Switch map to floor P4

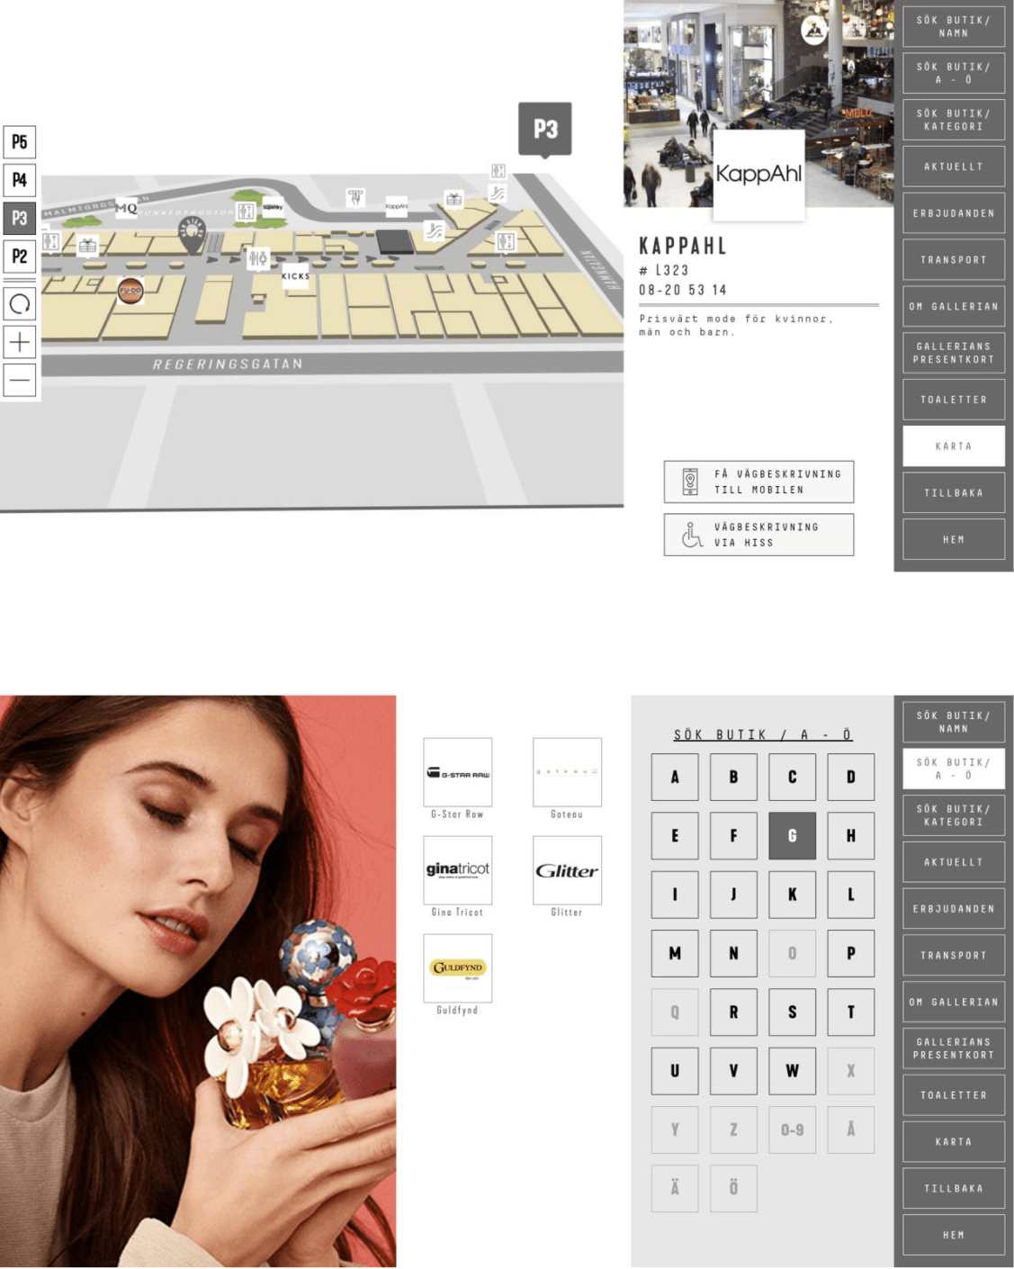click(x=19, y=180)
